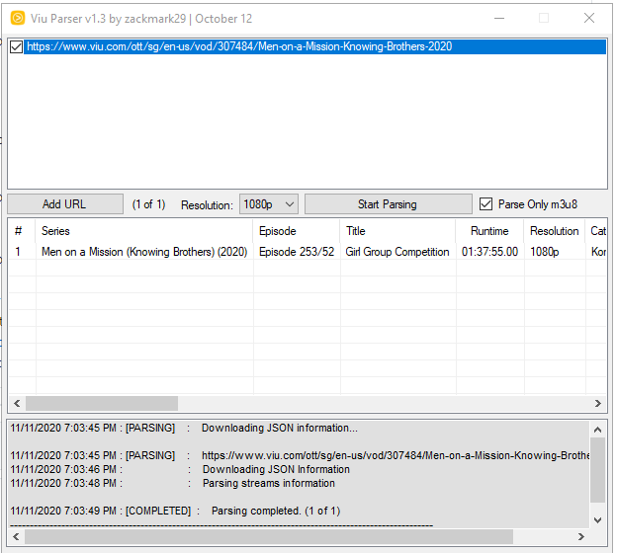Click the log panel vertical scrollbar thumb

coord(597,470)
